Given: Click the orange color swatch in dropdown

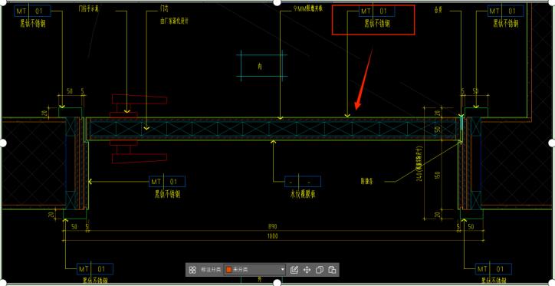Looking at the screenshot, I should click(x=228, y=270).
